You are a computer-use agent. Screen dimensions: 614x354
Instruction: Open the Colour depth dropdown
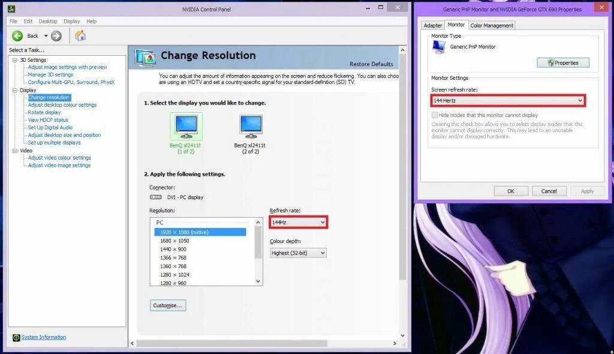pos(298,253)
